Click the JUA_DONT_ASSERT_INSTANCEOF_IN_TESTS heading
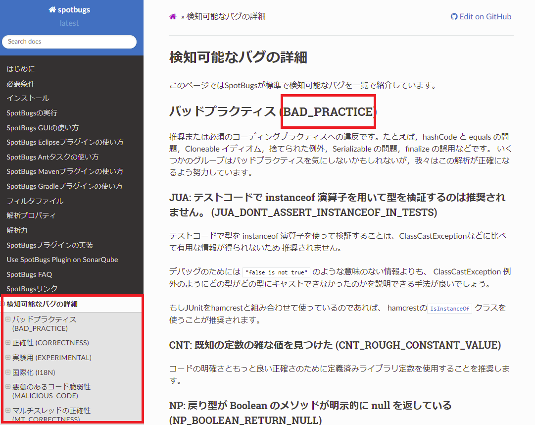The width and height of the screenshot is (535, 425). (x=337, y=205)
